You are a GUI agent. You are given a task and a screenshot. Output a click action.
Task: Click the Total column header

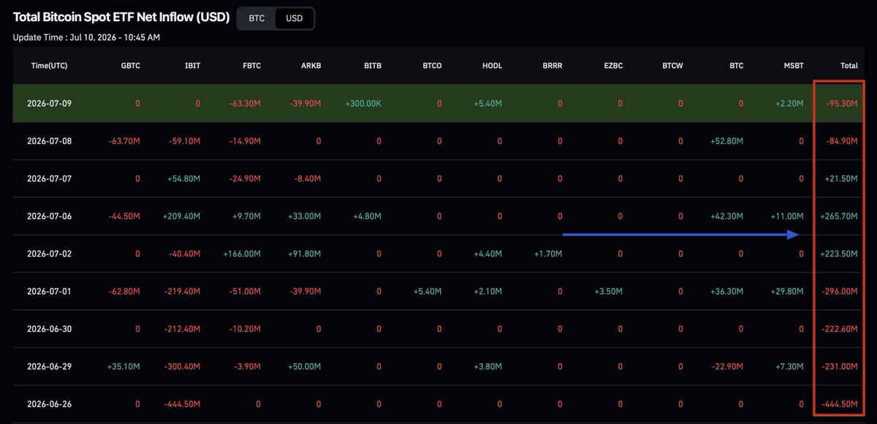pyautogui.click(x=849, y=66)
